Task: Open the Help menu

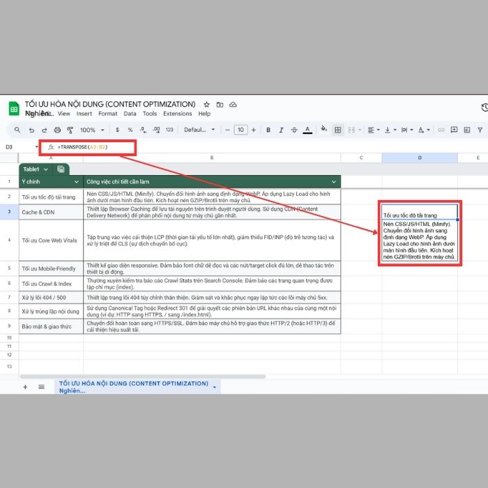Action: pyautogui.click(x=204, y=114)
